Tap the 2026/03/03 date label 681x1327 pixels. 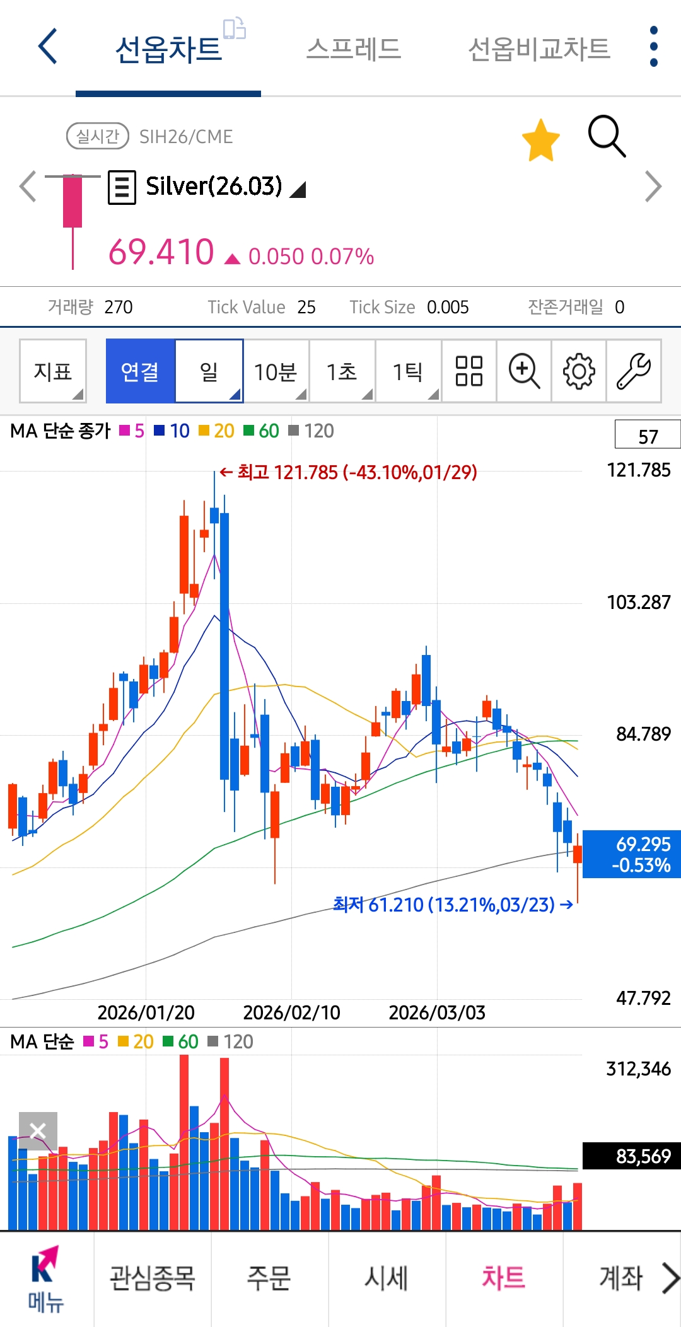pyautogui.click(x=437, y=1012)
